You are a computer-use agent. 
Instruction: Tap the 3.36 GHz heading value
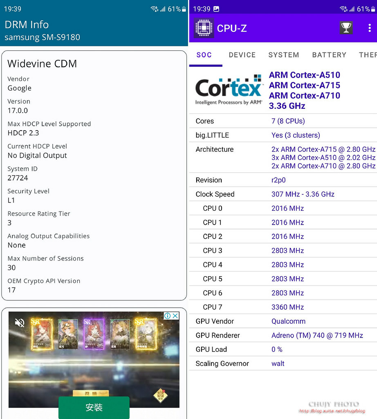[287, 106]
